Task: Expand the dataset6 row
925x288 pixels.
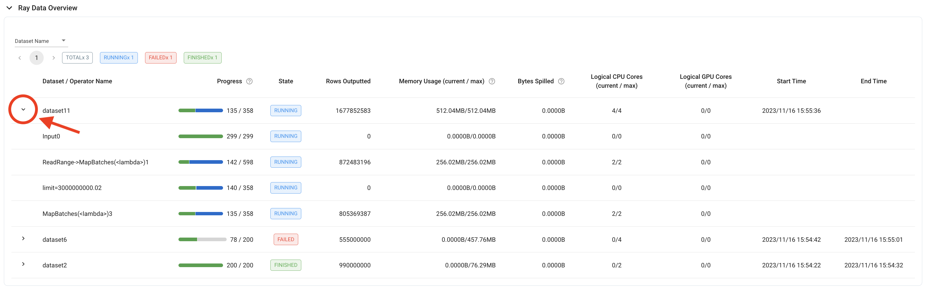Action: pyautogui.click(x=23, y=238)
